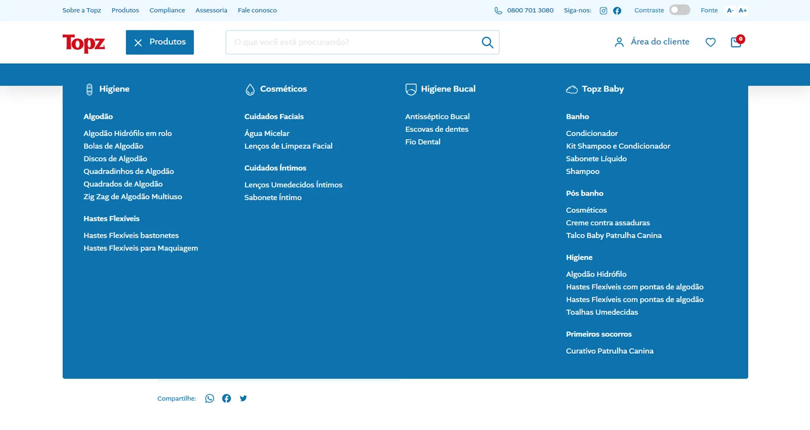
Task: Open Talco Baby Patrulha Canina
Action: (x=614, y=236)
